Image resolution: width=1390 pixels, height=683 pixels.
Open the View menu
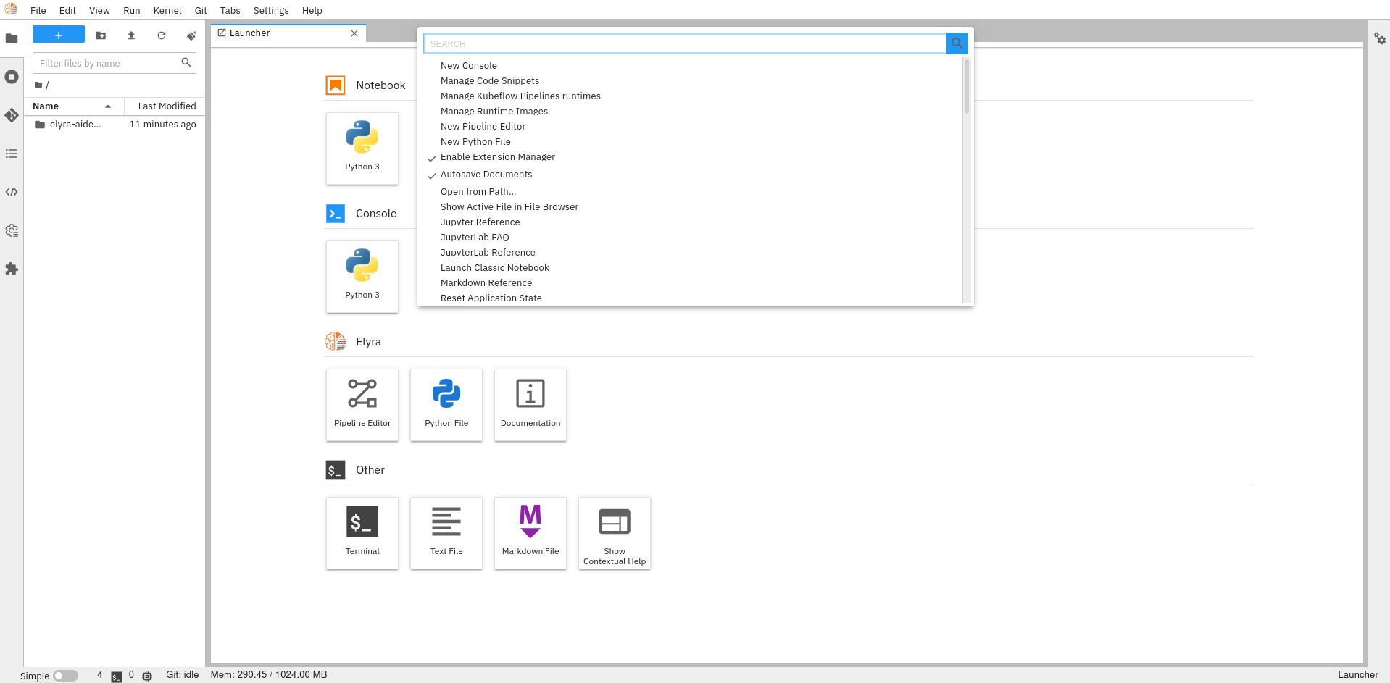(99, 10)
